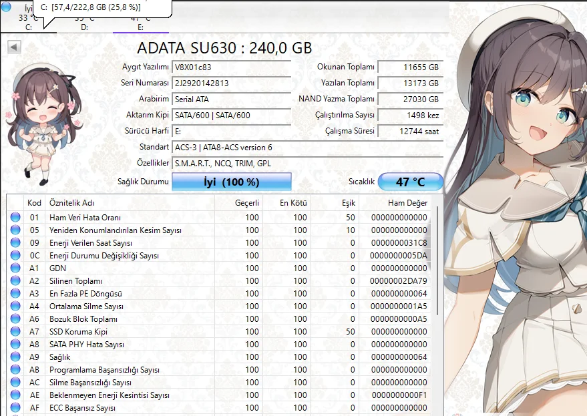Click the status icon for attribute 09
The image size is (587, 416).
(15, 242)
